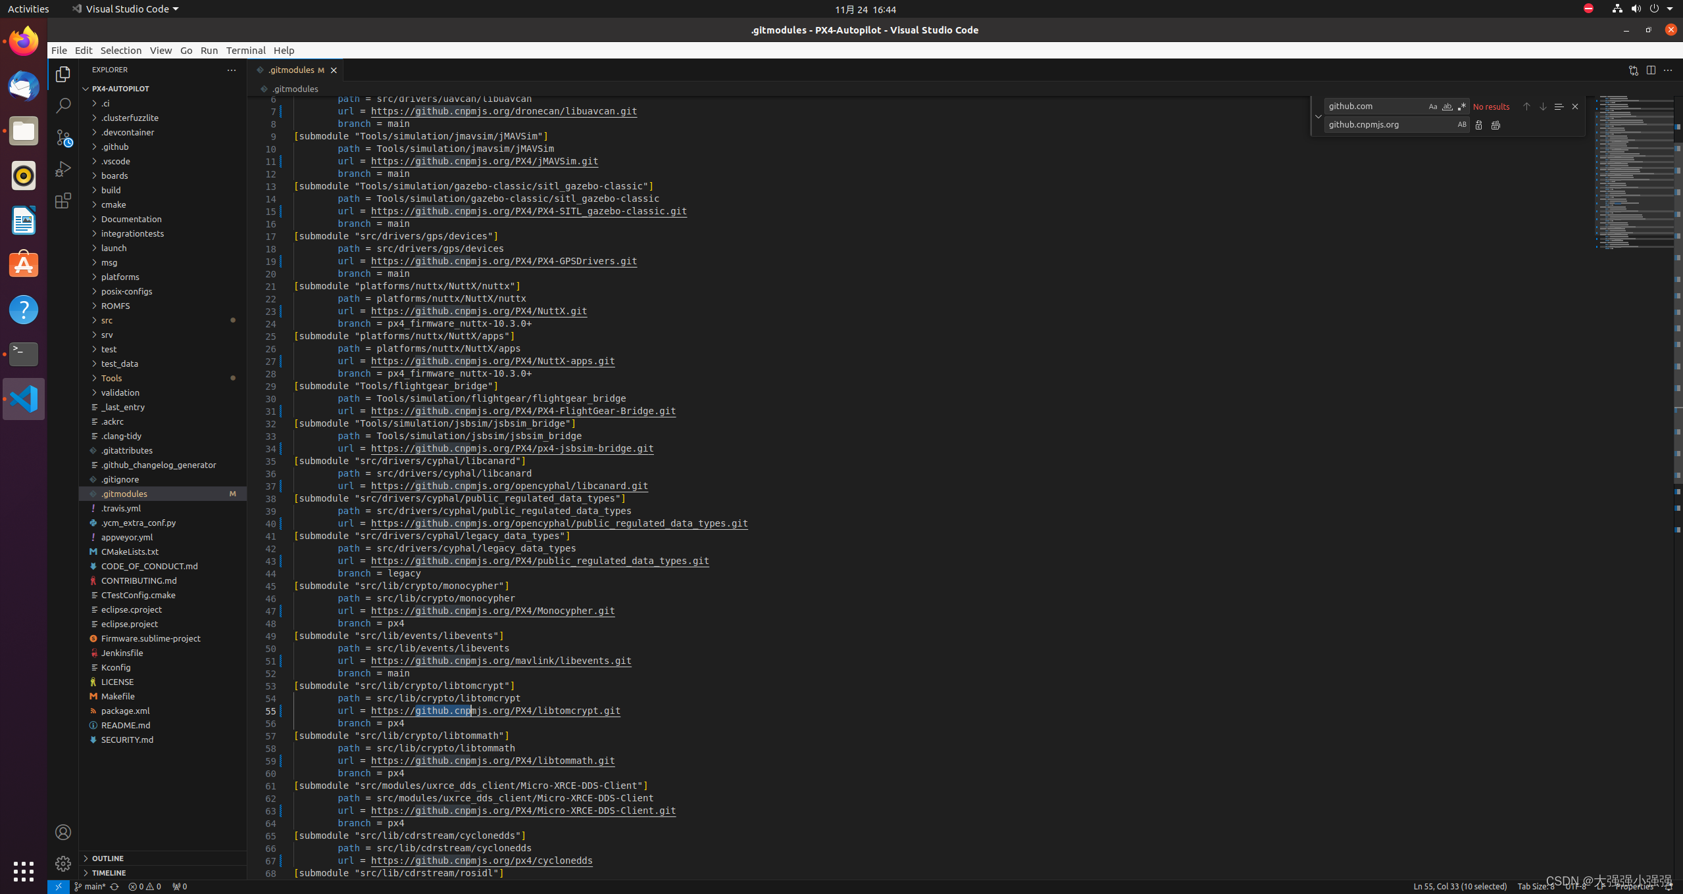Enable Use Regular Expression in find
Viewport: 1683px width, 894px height.
(x=1461, y=106)
